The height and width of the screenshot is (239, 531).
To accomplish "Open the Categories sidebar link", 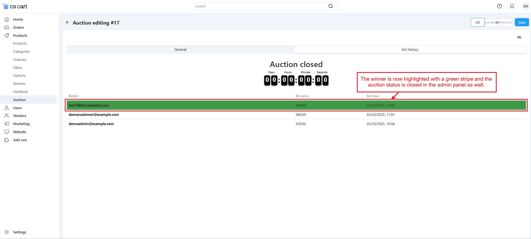I will coord(21,51).
